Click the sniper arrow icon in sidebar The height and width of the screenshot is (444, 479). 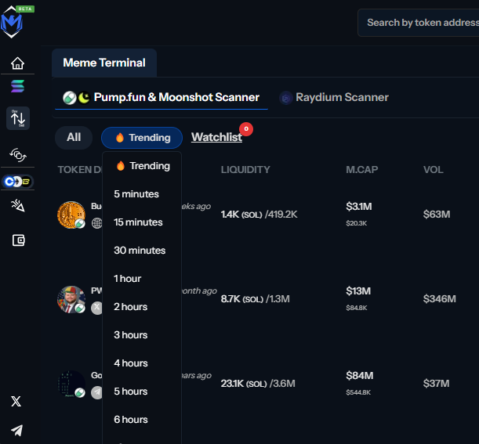(x=18, y=205)
